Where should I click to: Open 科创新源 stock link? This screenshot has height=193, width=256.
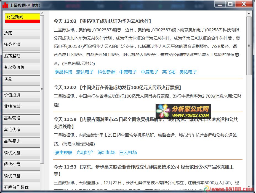[106, 72]
